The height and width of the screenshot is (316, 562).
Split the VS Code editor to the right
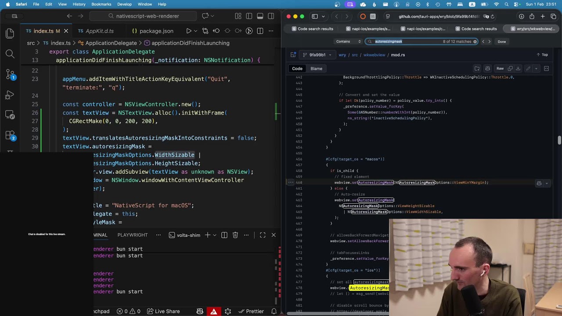(260, 31)
